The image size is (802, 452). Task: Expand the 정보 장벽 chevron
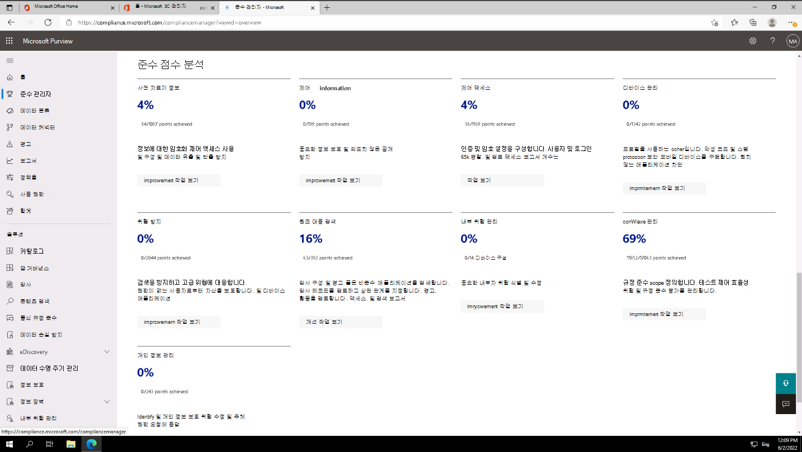click(x=107, y=401)
